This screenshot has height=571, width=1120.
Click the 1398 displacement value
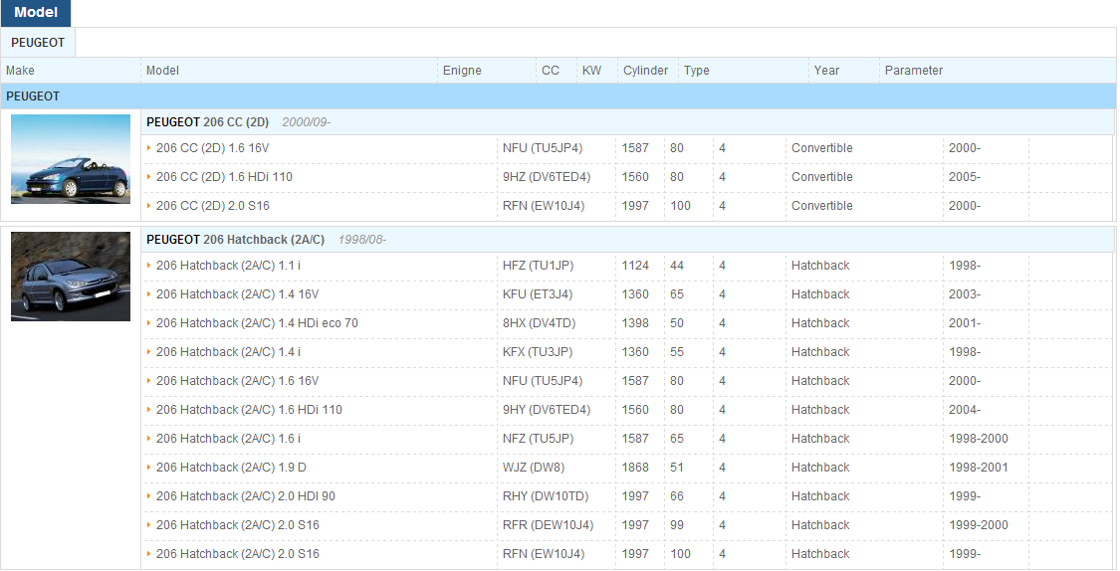(635, 323)
